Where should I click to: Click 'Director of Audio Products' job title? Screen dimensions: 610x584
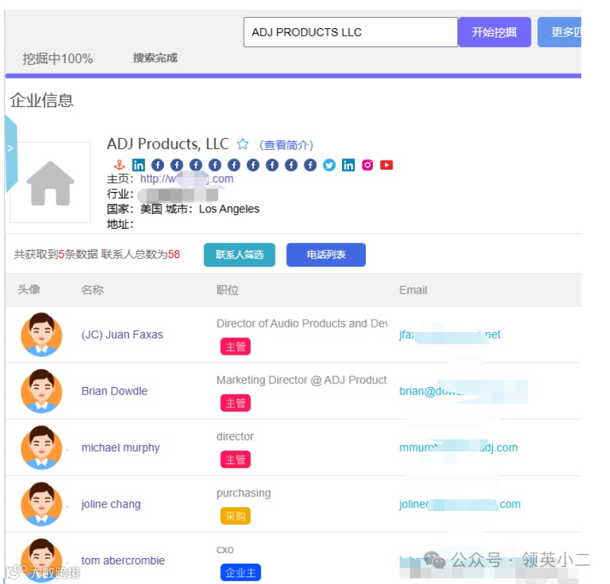coord(302,323)
